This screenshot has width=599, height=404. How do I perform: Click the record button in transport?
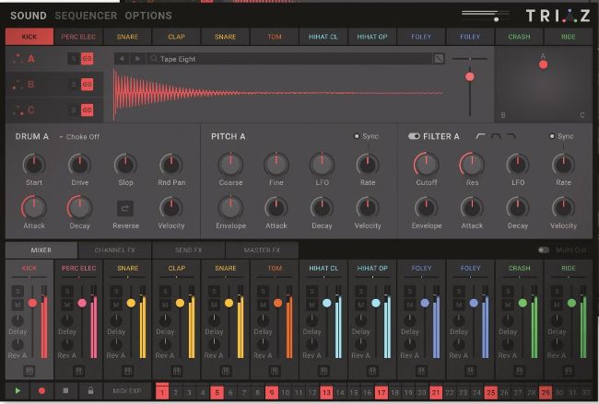[41, 390]
